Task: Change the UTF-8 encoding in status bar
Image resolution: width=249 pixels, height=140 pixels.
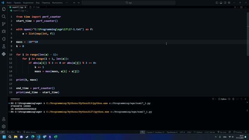Action: (182, 132)
